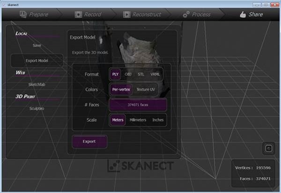Open Sculpteo under 3D Print
The width and height of the screenshot is (281, 193).
37,108
